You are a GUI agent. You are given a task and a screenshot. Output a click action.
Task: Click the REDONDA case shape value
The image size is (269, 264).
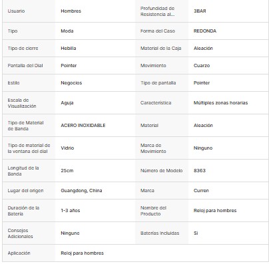click(205, 31)
